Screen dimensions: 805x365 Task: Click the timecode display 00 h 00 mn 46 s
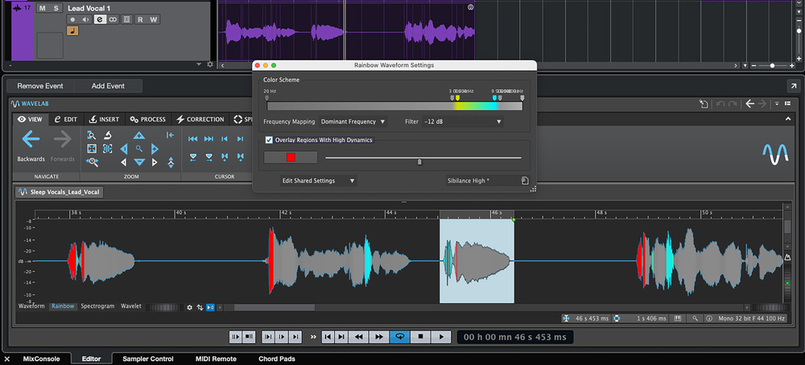coord(515,337)
